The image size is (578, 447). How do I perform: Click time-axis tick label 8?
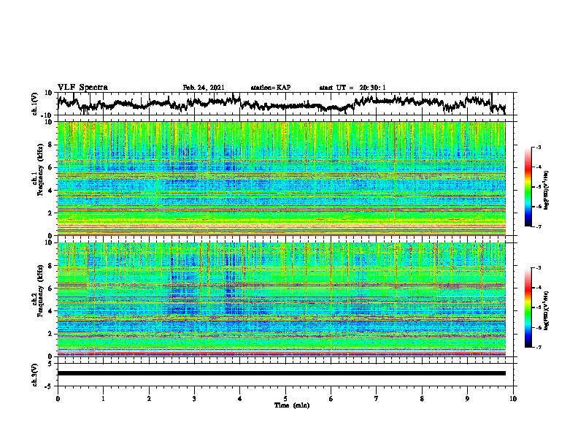click(x=422, y=399)
